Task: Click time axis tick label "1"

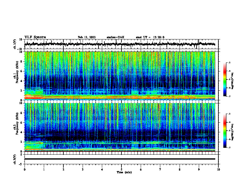Action: pyautogui.click(x=44, y=170)
